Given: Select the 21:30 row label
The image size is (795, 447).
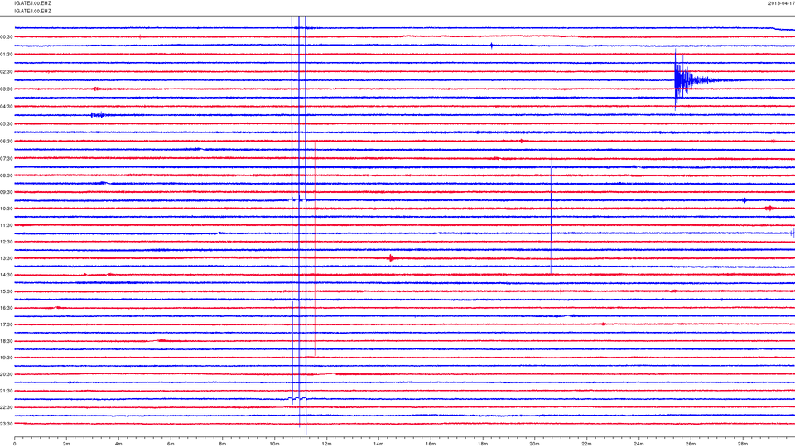Looking at the screenshot, I should click(x=7, y=392).
